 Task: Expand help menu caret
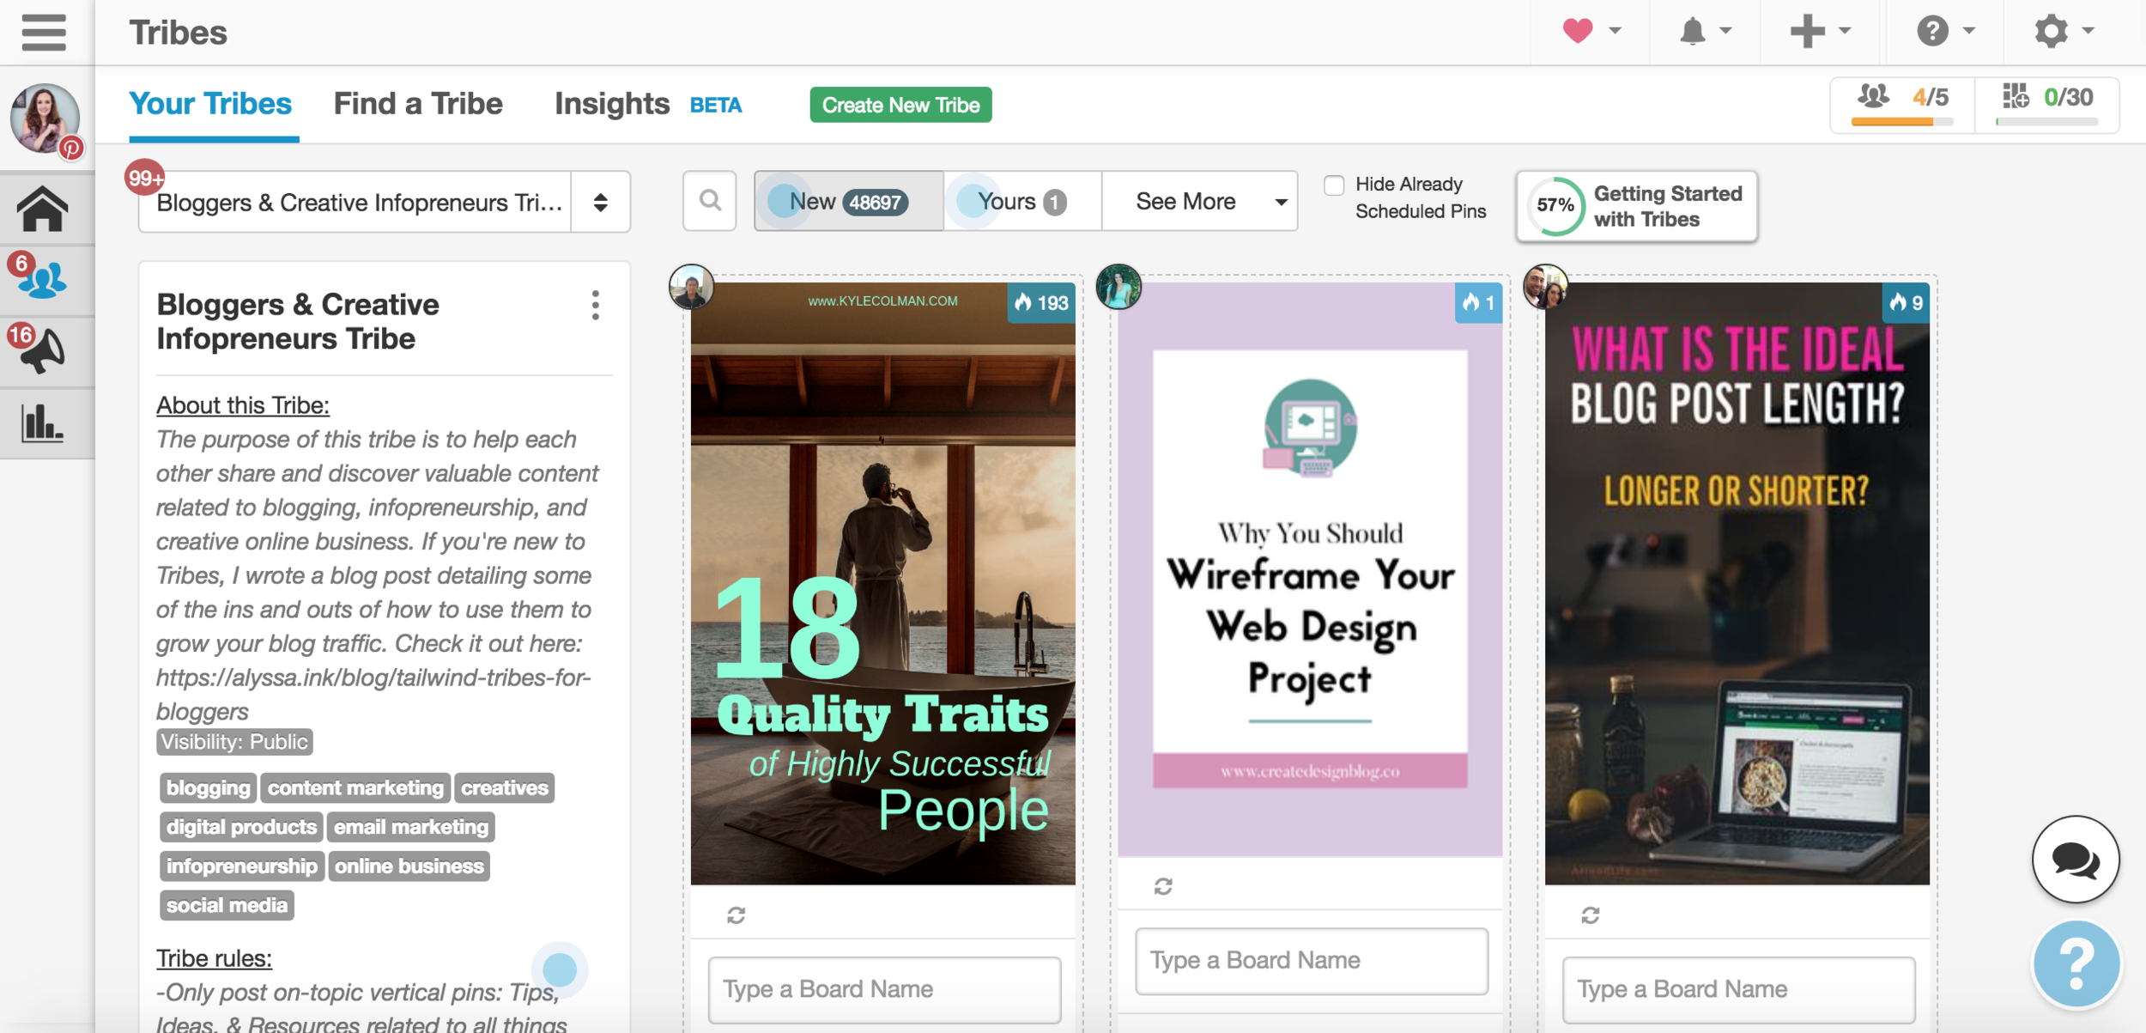(1969, 31)
